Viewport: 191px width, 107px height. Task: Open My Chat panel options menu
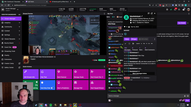[x=189, y=14]
